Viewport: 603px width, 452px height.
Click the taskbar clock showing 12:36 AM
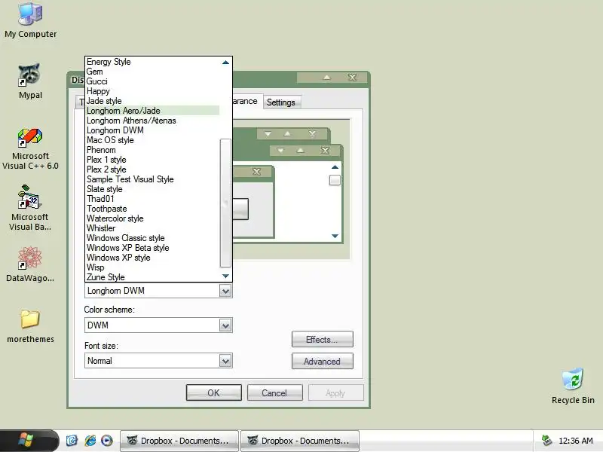click(x=575, y=441)
